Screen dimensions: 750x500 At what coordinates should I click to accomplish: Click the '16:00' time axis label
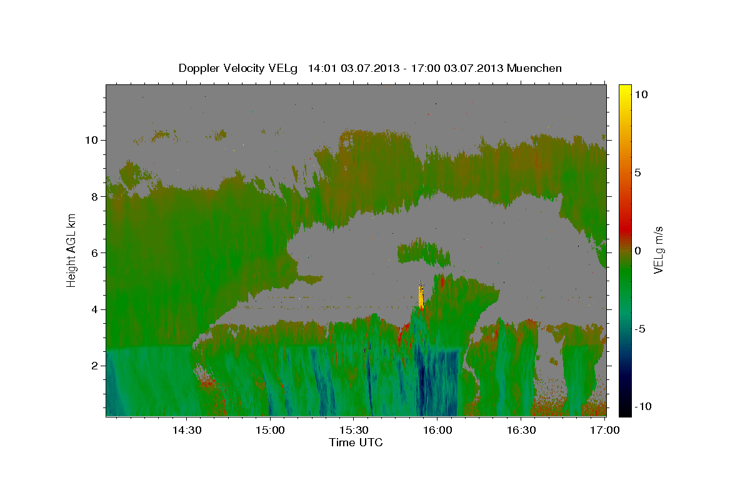pos(437,431)
